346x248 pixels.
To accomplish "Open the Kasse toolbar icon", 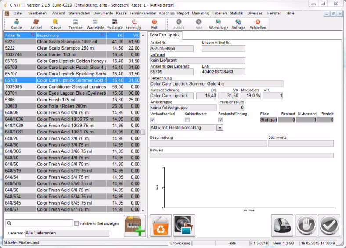I will click(56, 24).
